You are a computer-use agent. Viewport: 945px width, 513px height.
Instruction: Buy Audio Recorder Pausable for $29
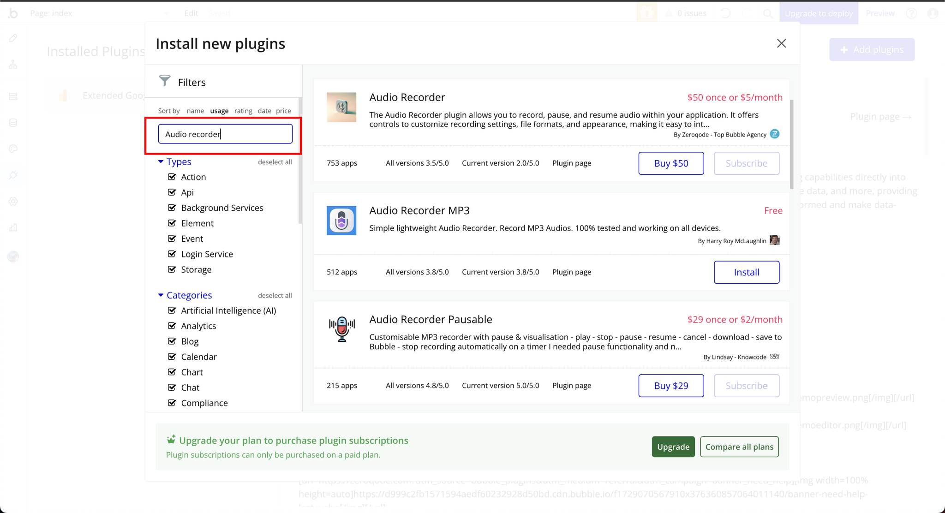pos(671,386)
